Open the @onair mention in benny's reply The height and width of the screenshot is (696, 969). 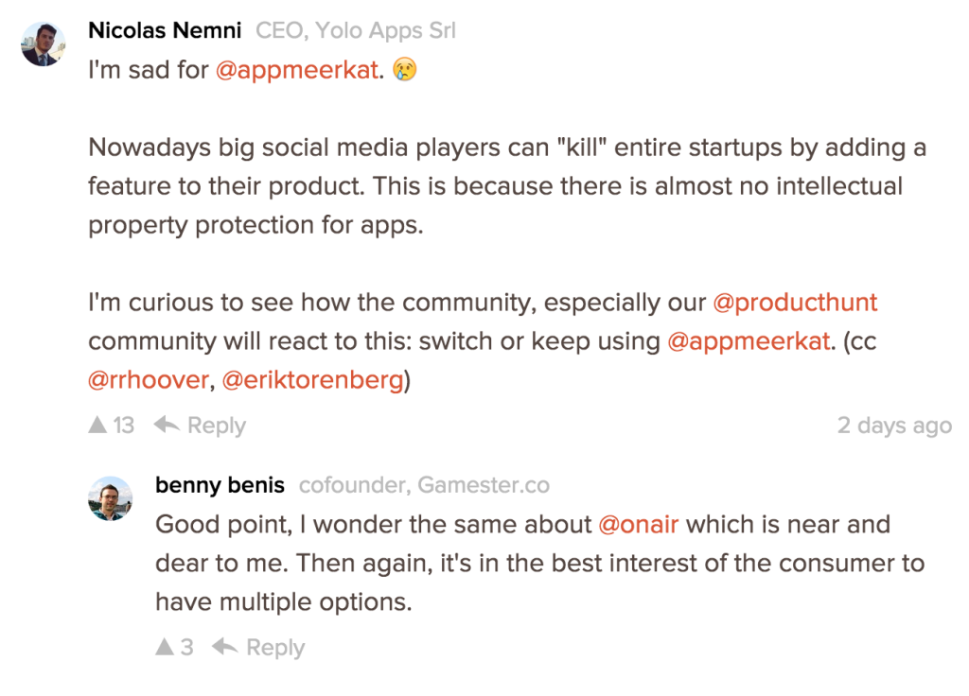point(638,524)
